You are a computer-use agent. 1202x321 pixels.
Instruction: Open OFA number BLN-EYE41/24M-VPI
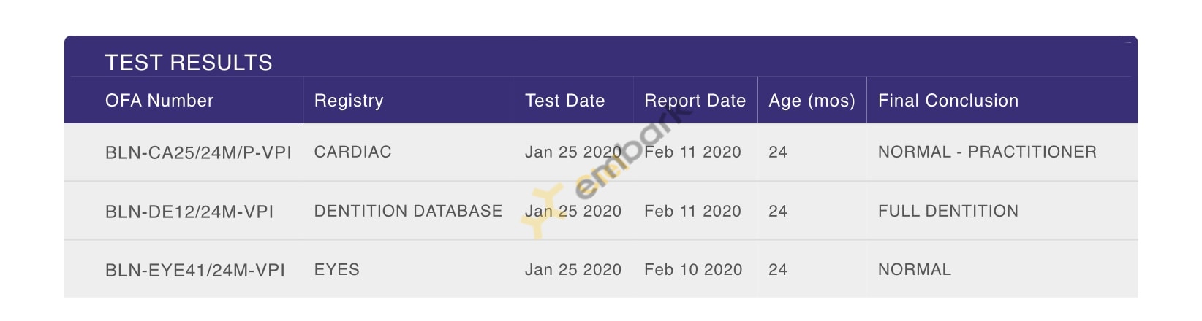(195, 270)
